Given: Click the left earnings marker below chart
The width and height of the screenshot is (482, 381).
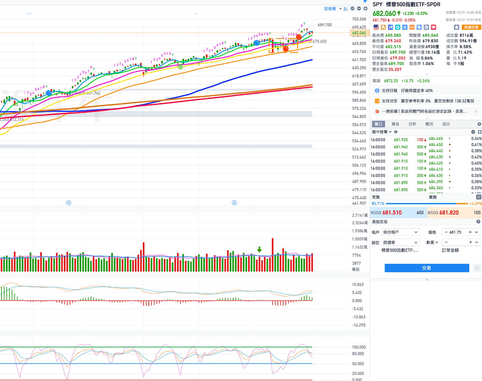Looking at the screenshot, I should pos(69,203).
